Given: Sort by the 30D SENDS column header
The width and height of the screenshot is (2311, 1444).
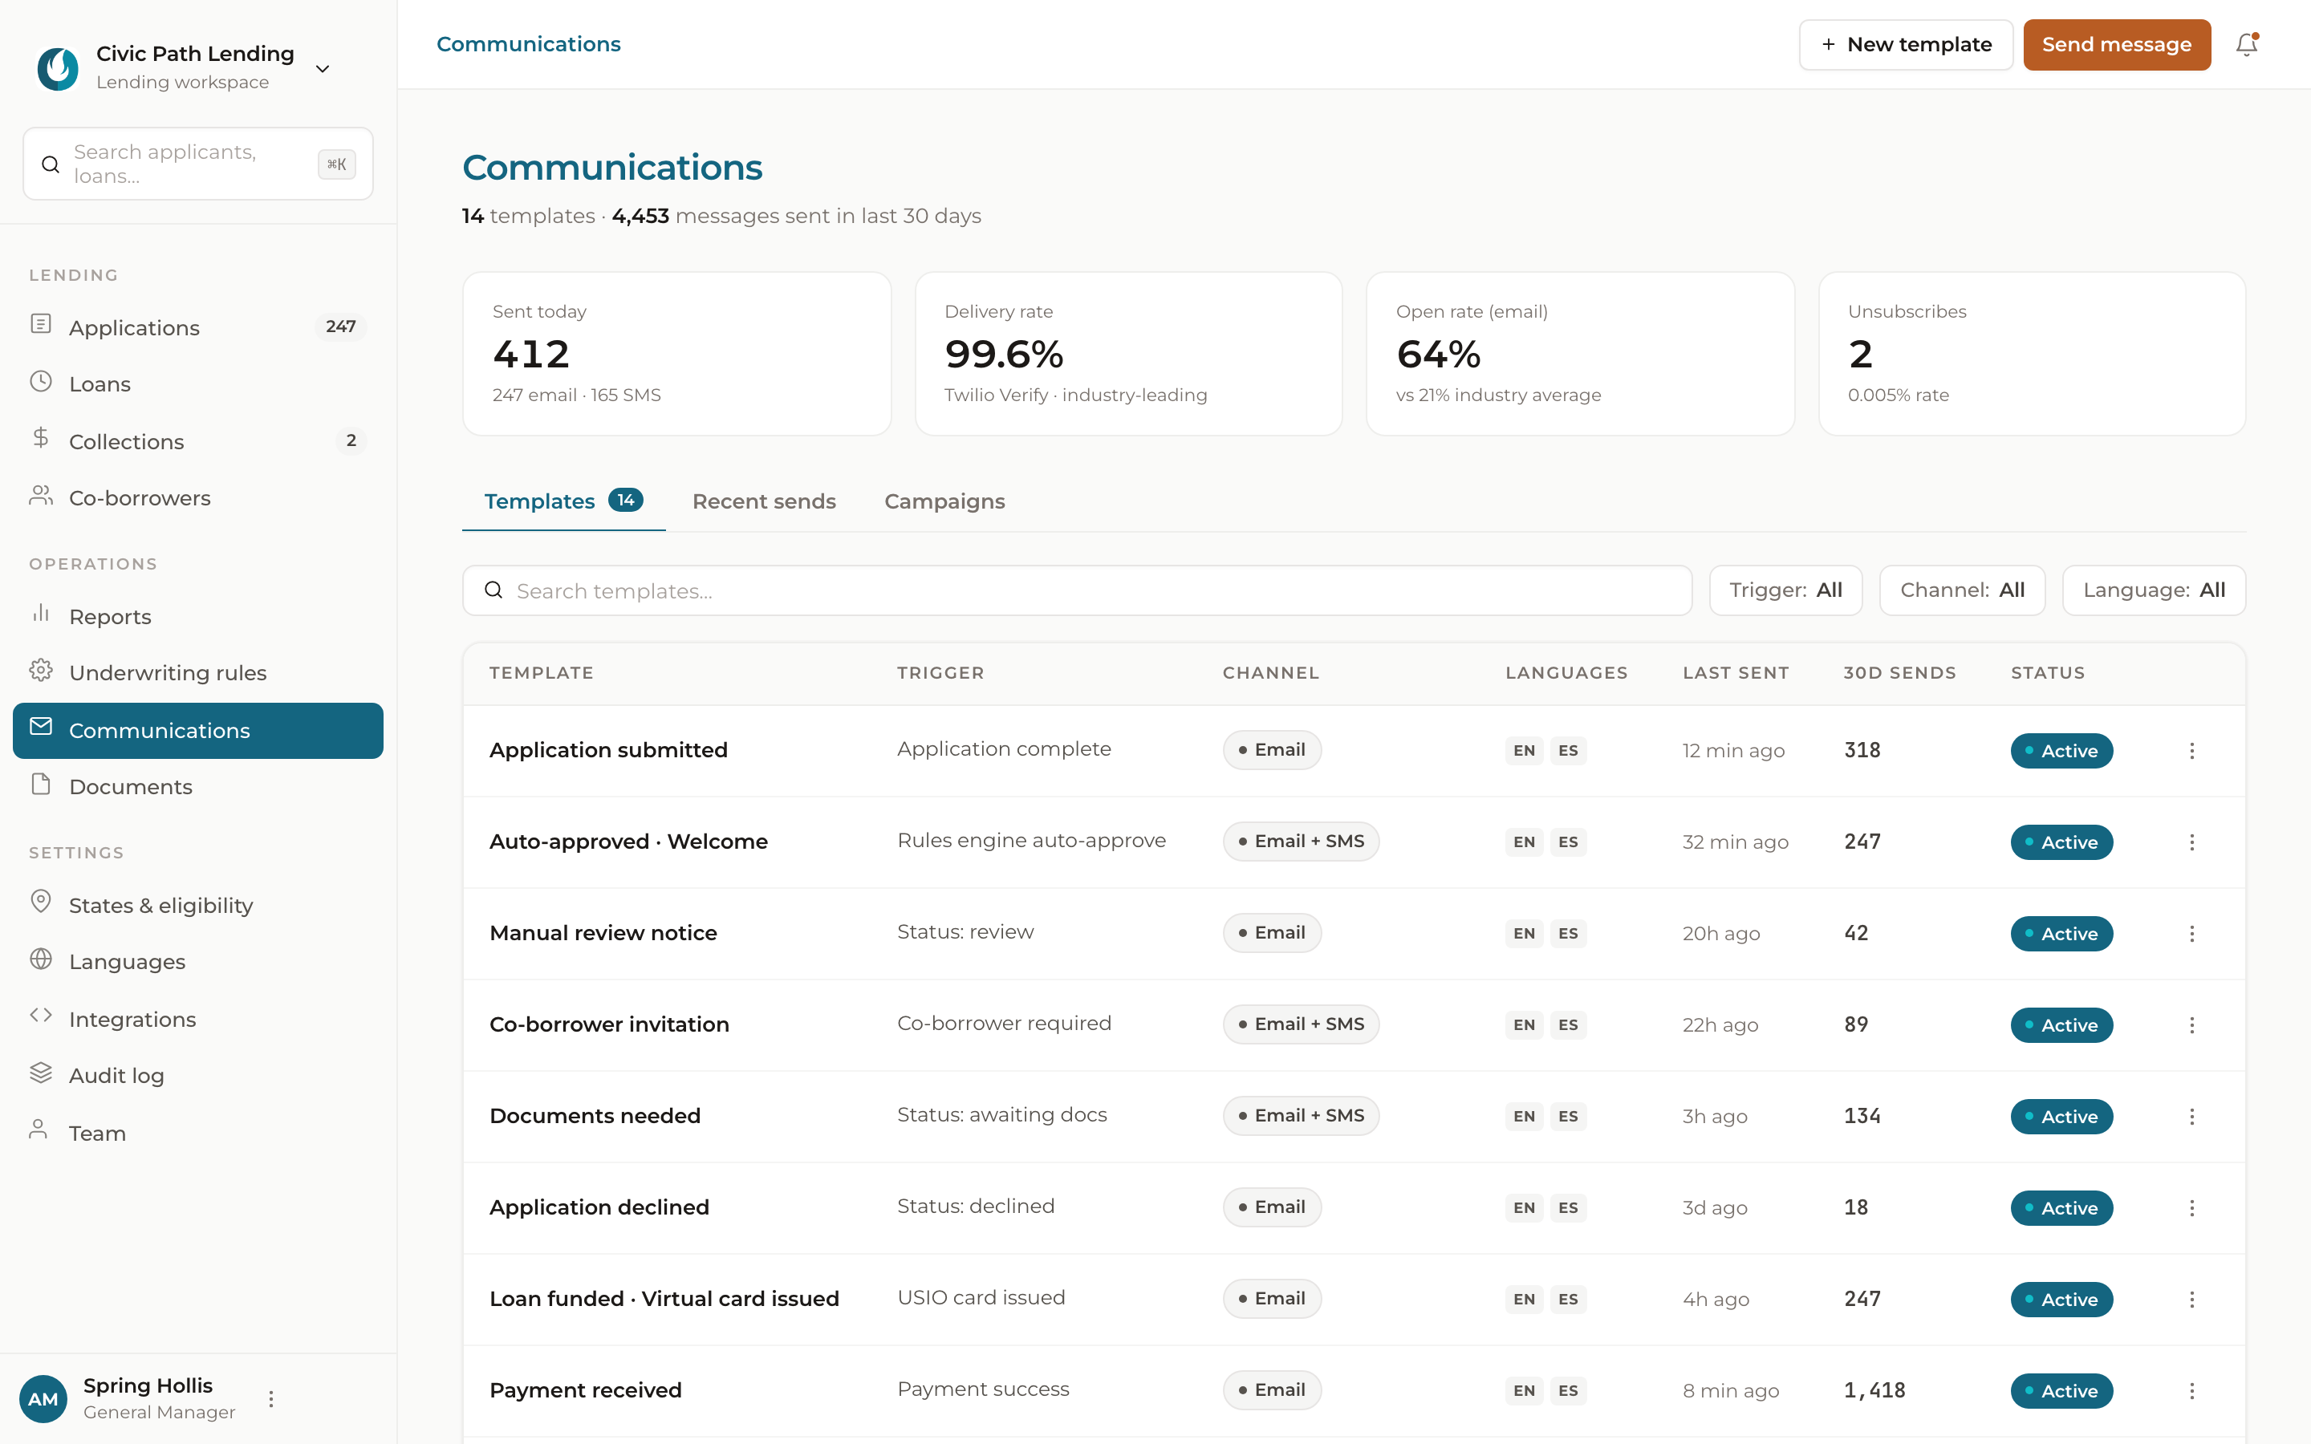Looking at the screenshot, I should pyautogui.click(x=1899, y=673).
